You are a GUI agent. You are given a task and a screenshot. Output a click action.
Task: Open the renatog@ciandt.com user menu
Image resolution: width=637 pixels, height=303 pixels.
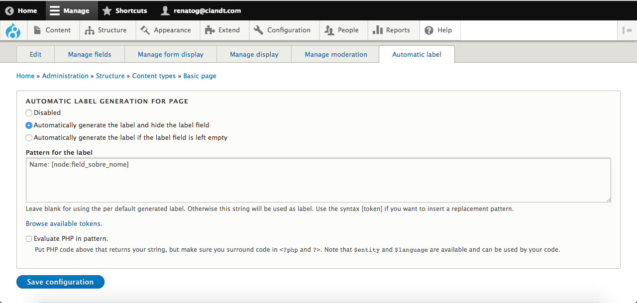201,10
